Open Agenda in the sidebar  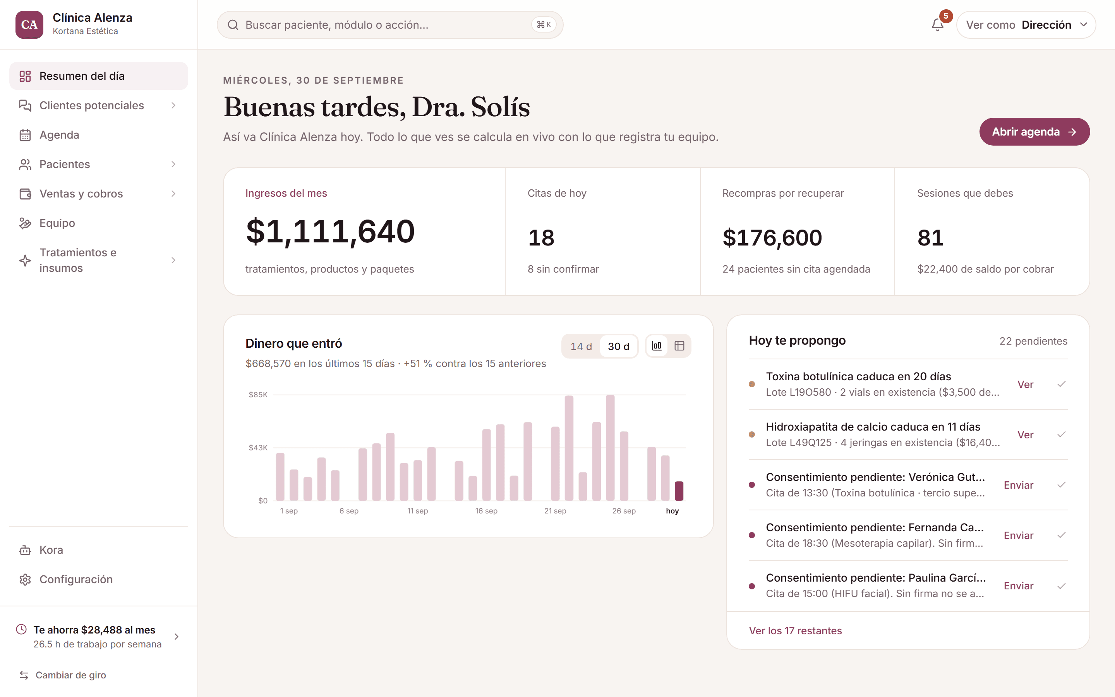[99, 135]
